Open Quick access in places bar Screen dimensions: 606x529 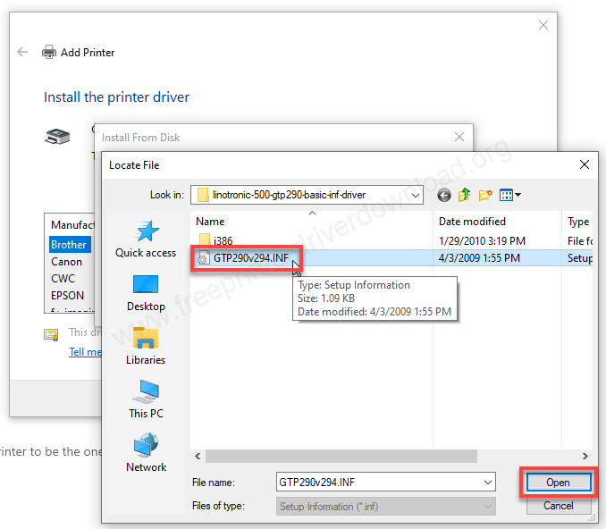[x=146, y=239]
